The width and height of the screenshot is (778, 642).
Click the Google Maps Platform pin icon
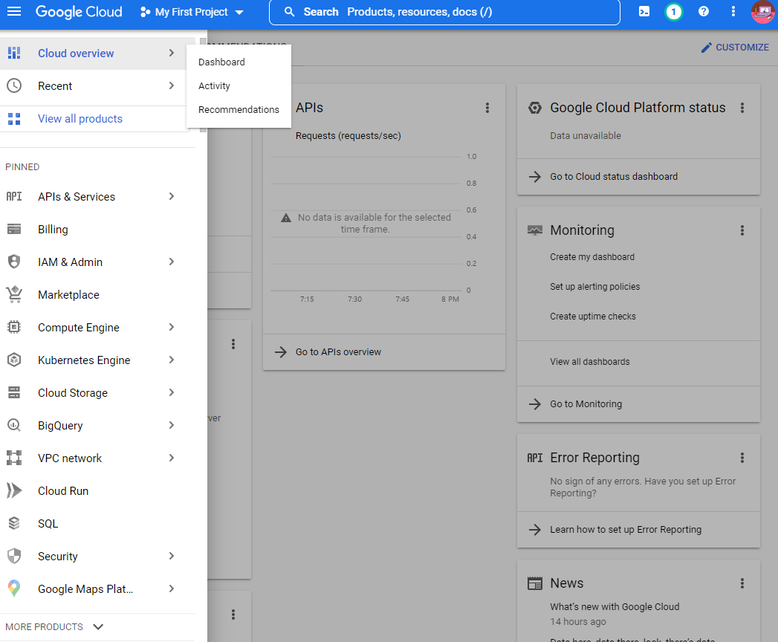pyautogui.click(x=14, y=588)
